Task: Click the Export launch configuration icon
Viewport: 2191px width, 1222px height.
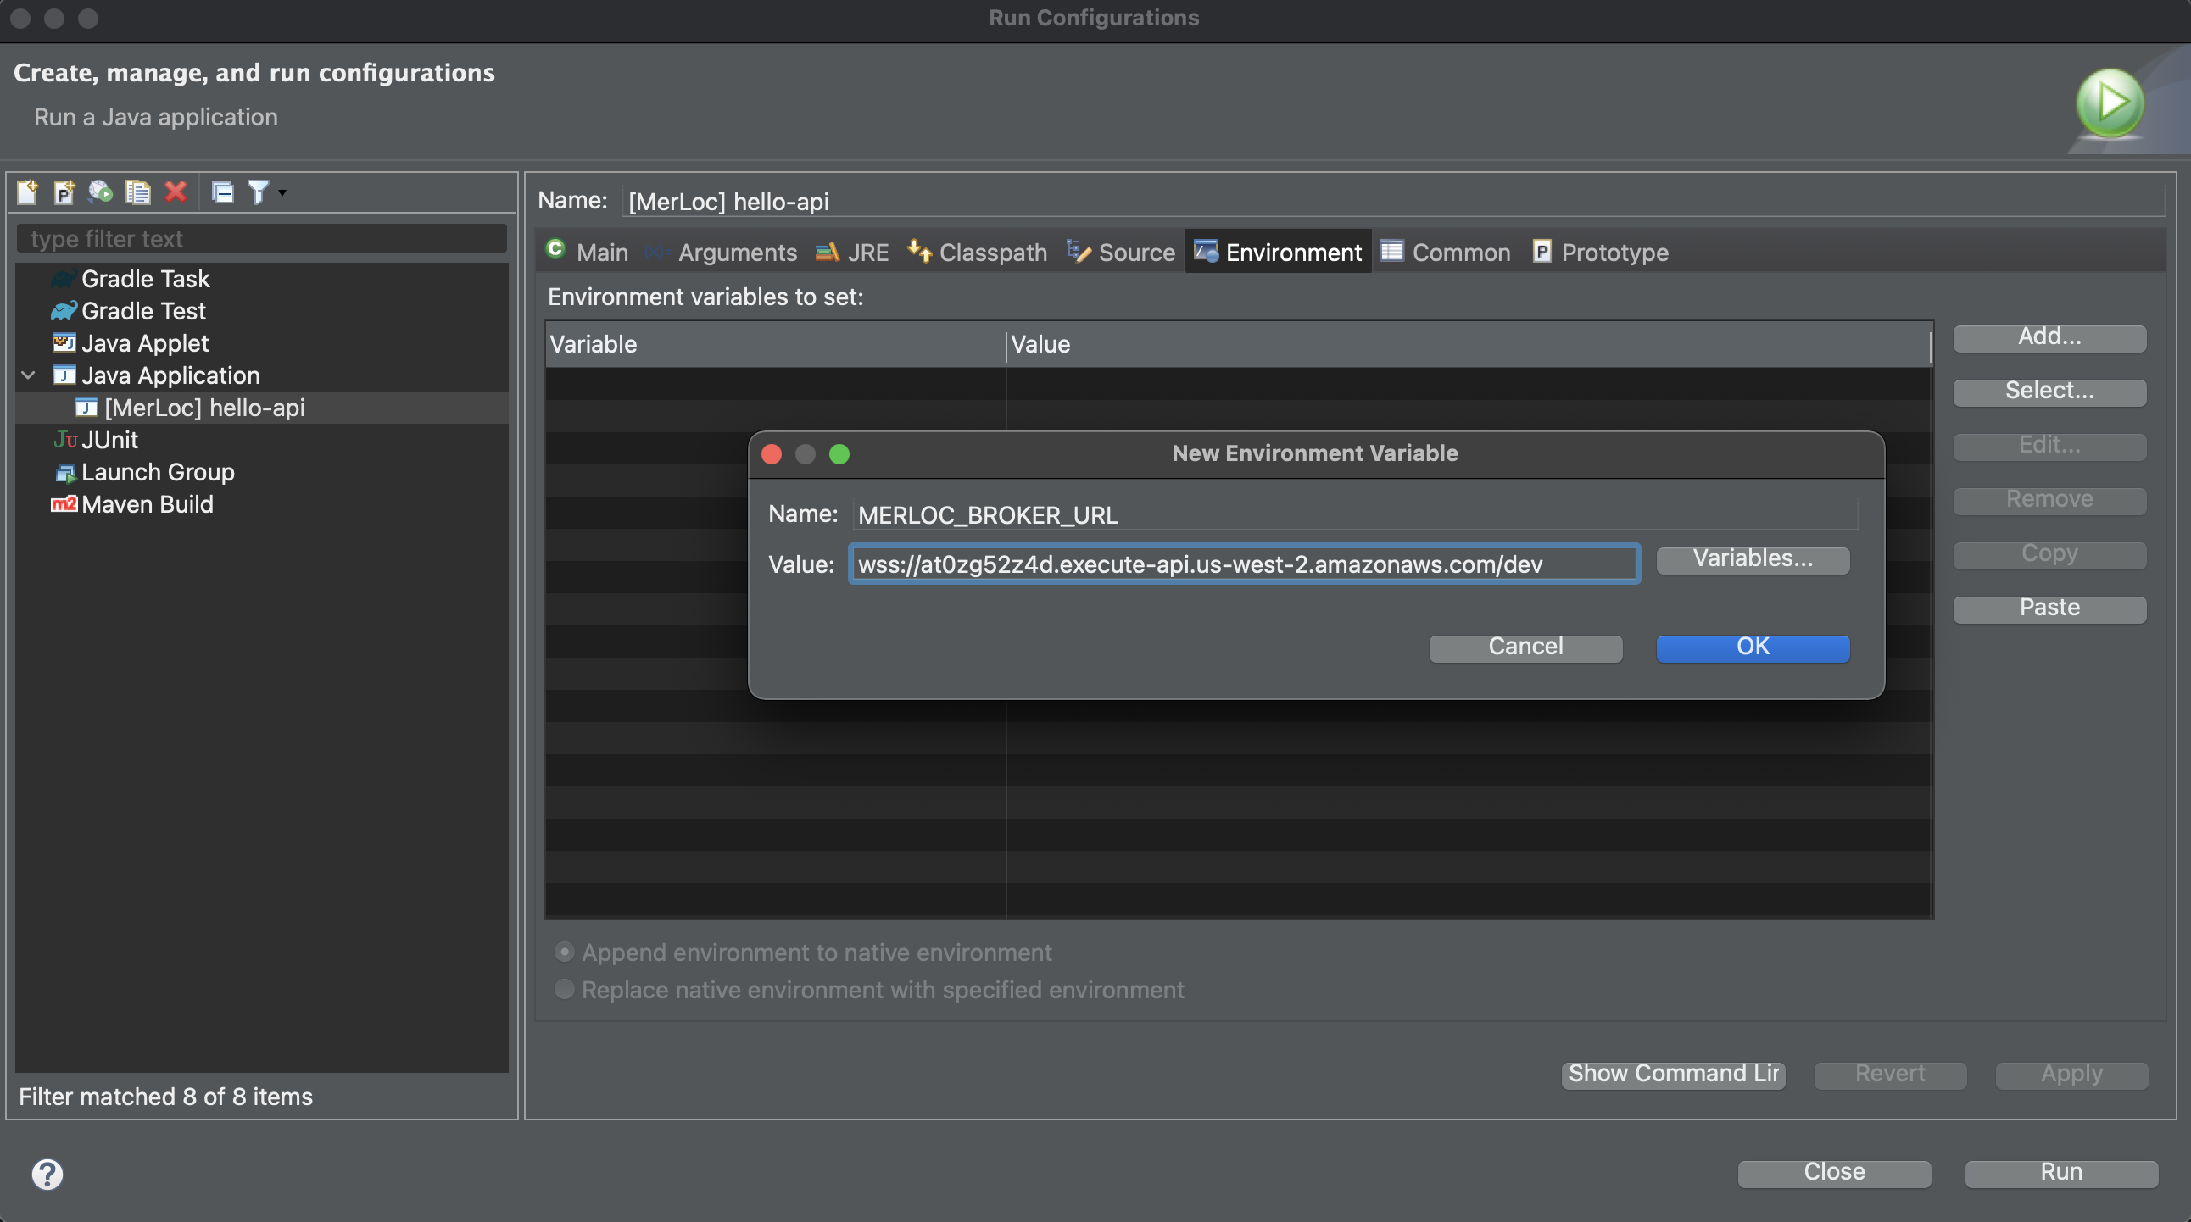Action: click(x=100, y=192)
